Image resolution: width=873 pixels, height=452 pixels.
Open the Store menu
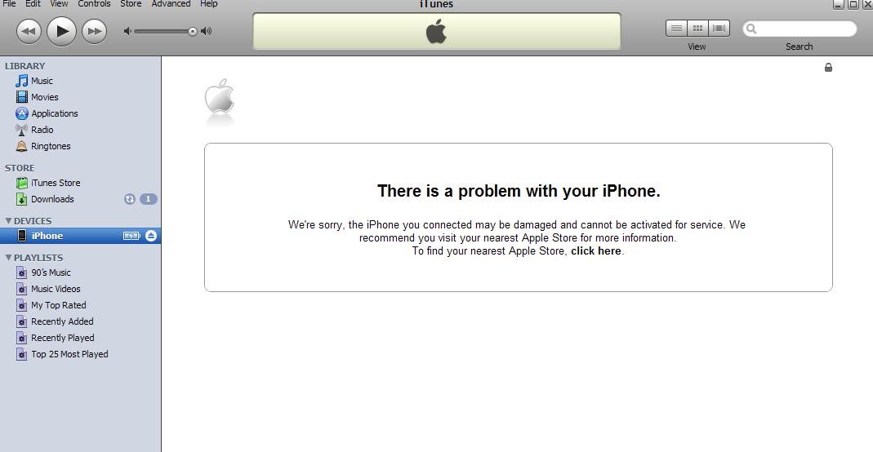131,4
